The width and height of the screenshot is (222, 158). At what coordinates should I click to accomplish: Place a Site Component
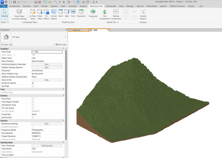click(105, 14)
